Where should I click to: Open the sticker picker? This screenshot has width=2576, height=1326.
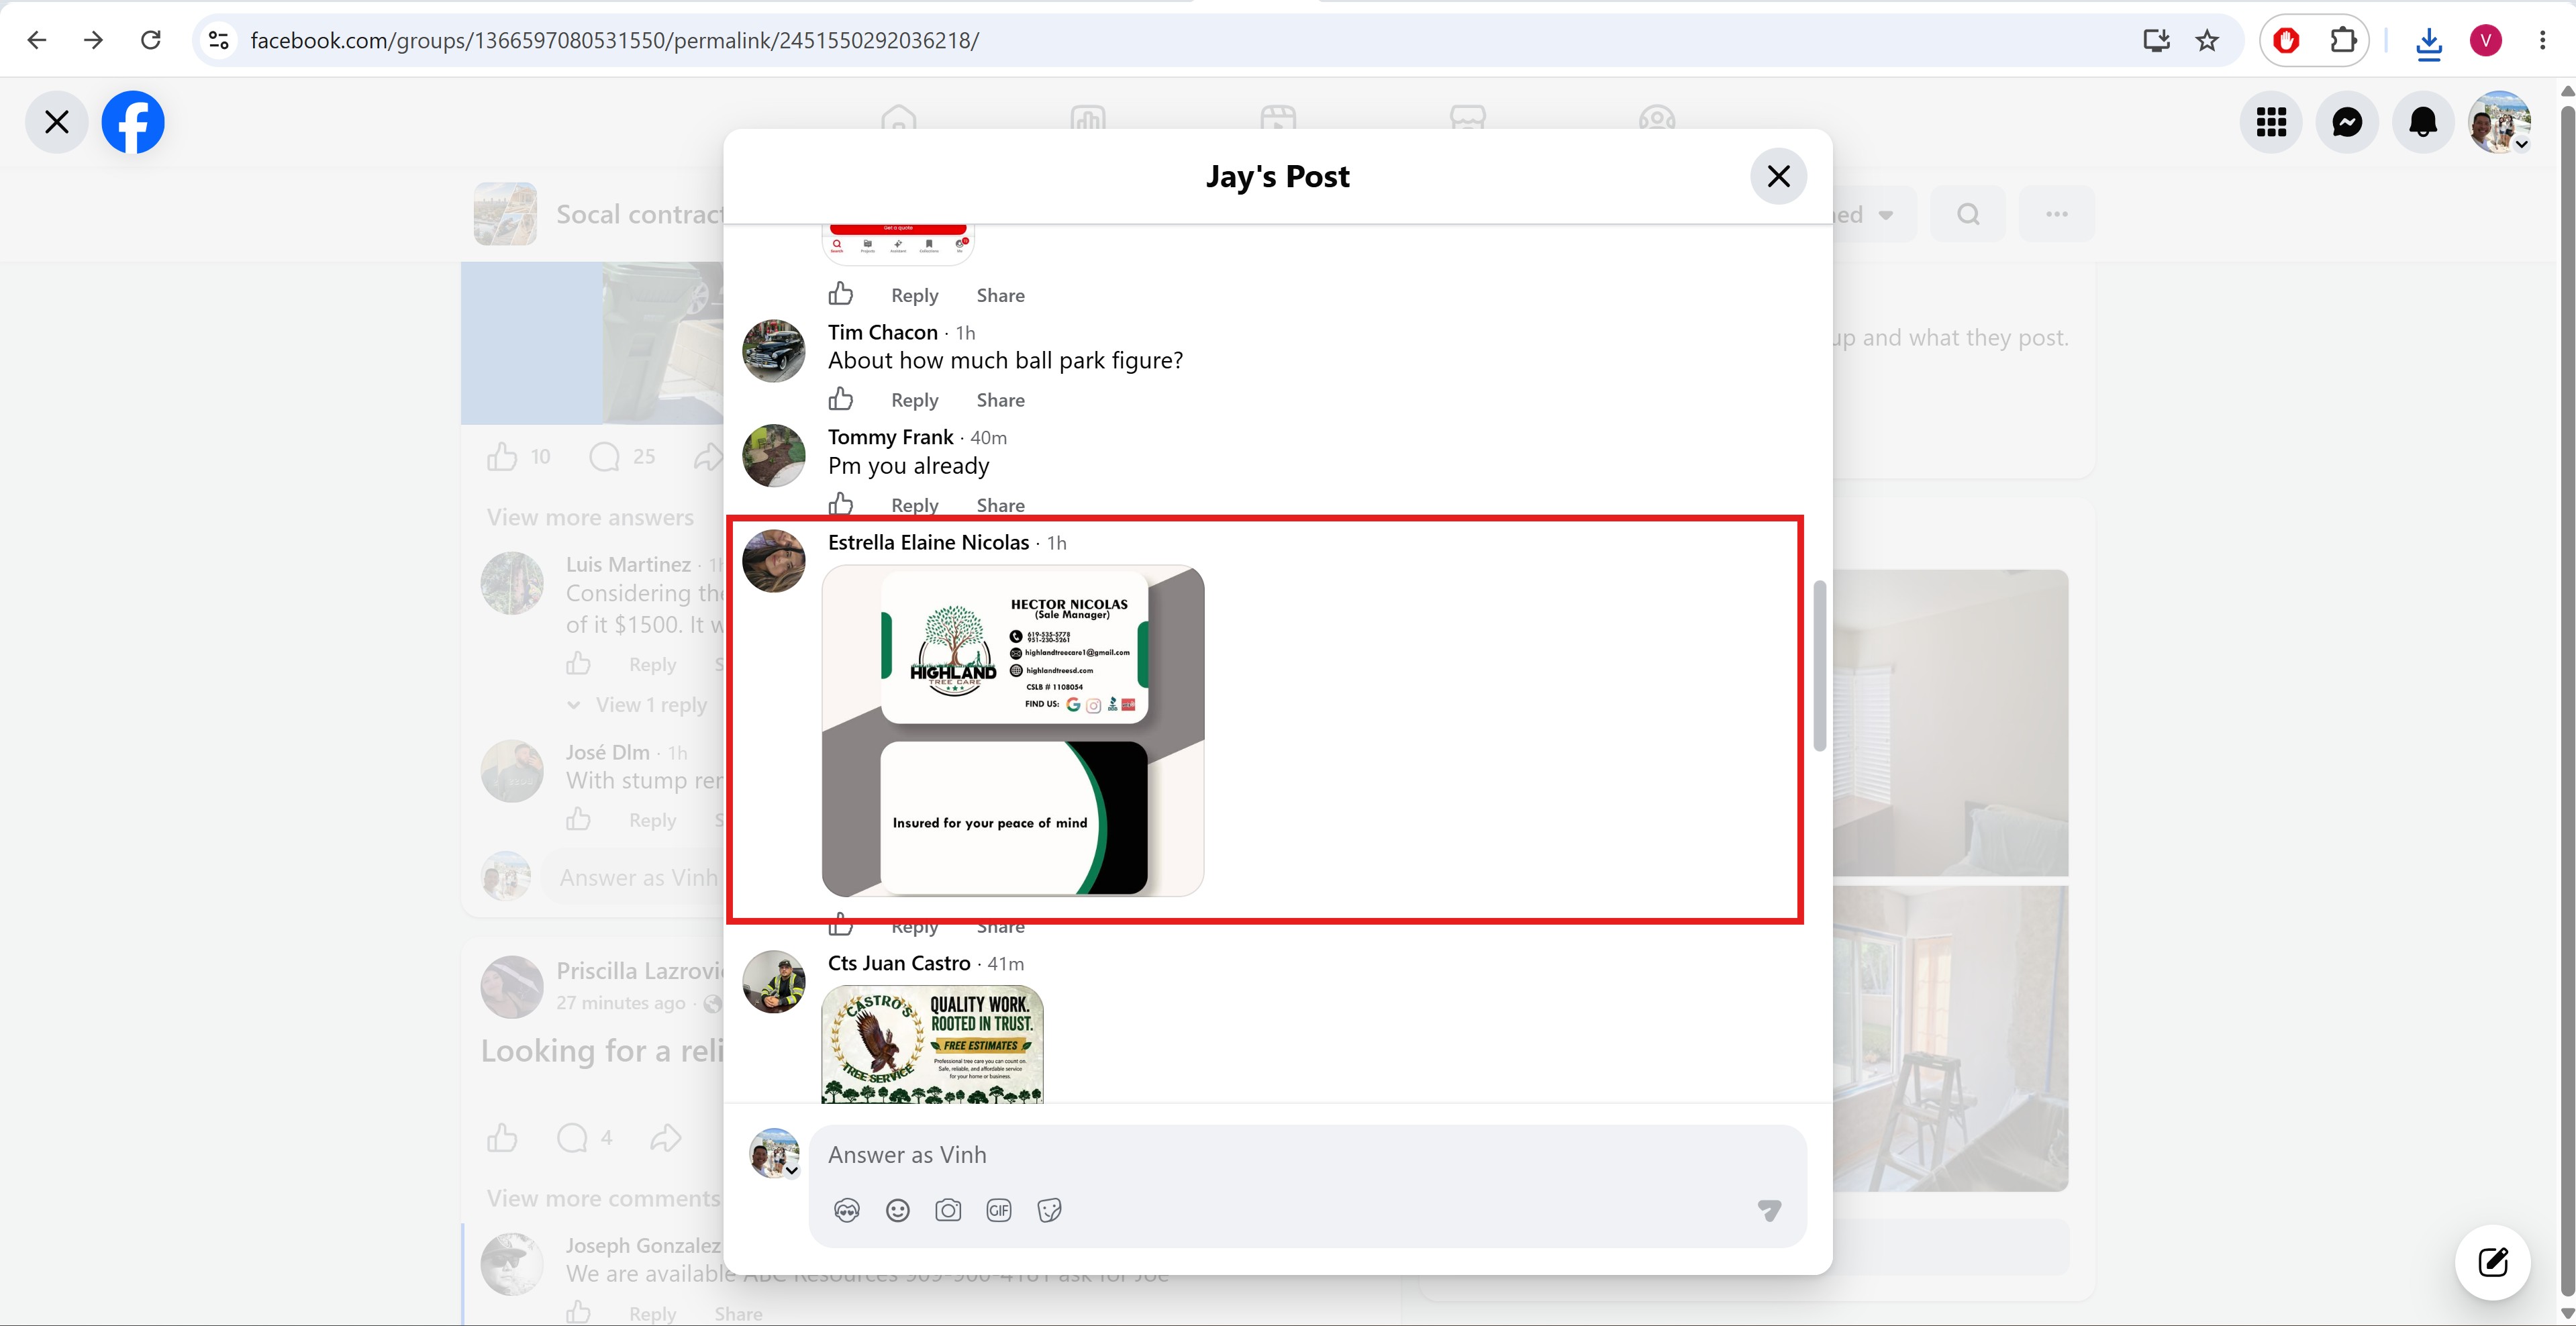tap(1049, 1210)
